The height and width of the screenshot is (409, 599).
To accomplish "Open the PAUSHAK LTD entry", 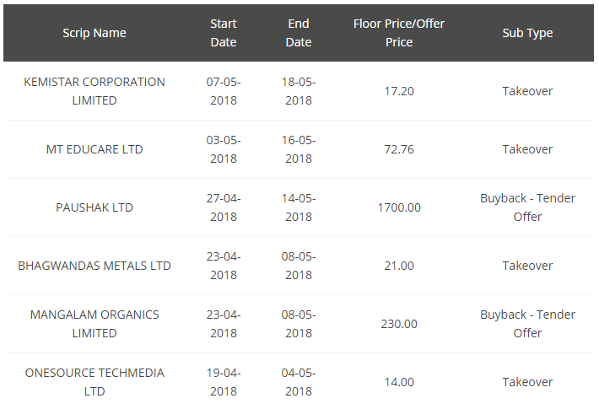I will point(94,207).
